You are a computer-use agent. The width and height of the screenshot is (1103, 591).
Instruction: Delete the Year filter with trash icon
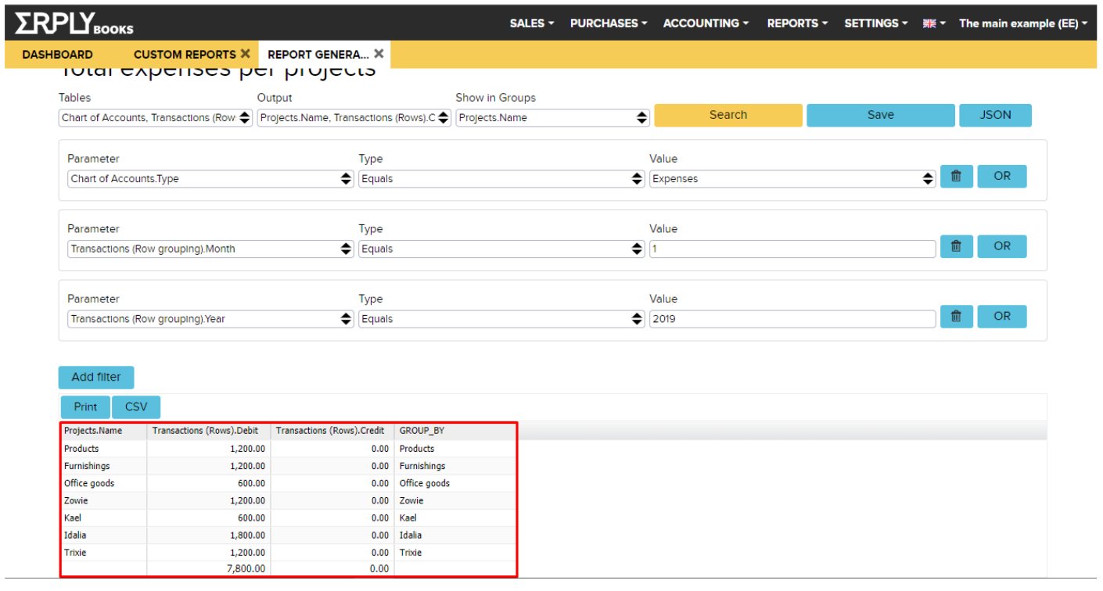point(956,317)
